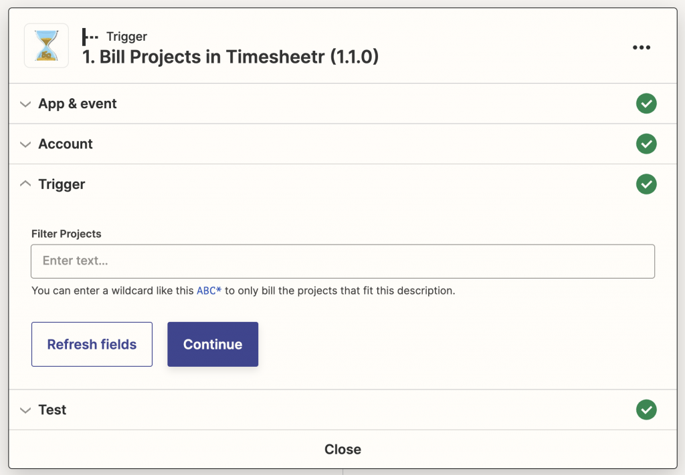This screenshot has height=475, width=685.
Task: Click the Refresh fields button
Action: tap(92, 344)
